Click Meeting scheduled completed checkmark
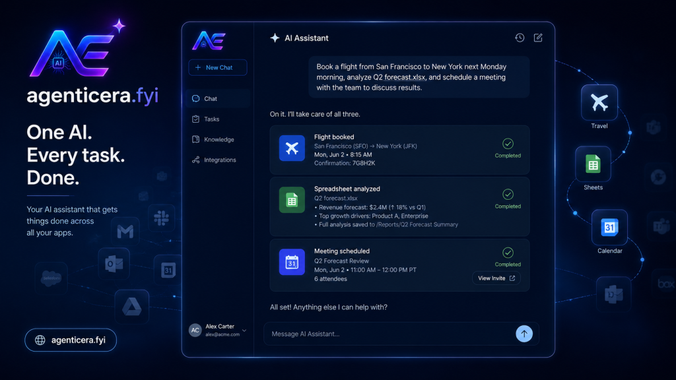Image resolution: width=676 pixels, height=380 pixels. click(x=508, y=253)
